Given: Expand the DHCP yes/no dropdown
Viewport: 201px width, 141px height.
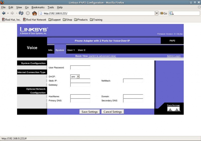Looking at the screenshot, I should pos(75,76).
